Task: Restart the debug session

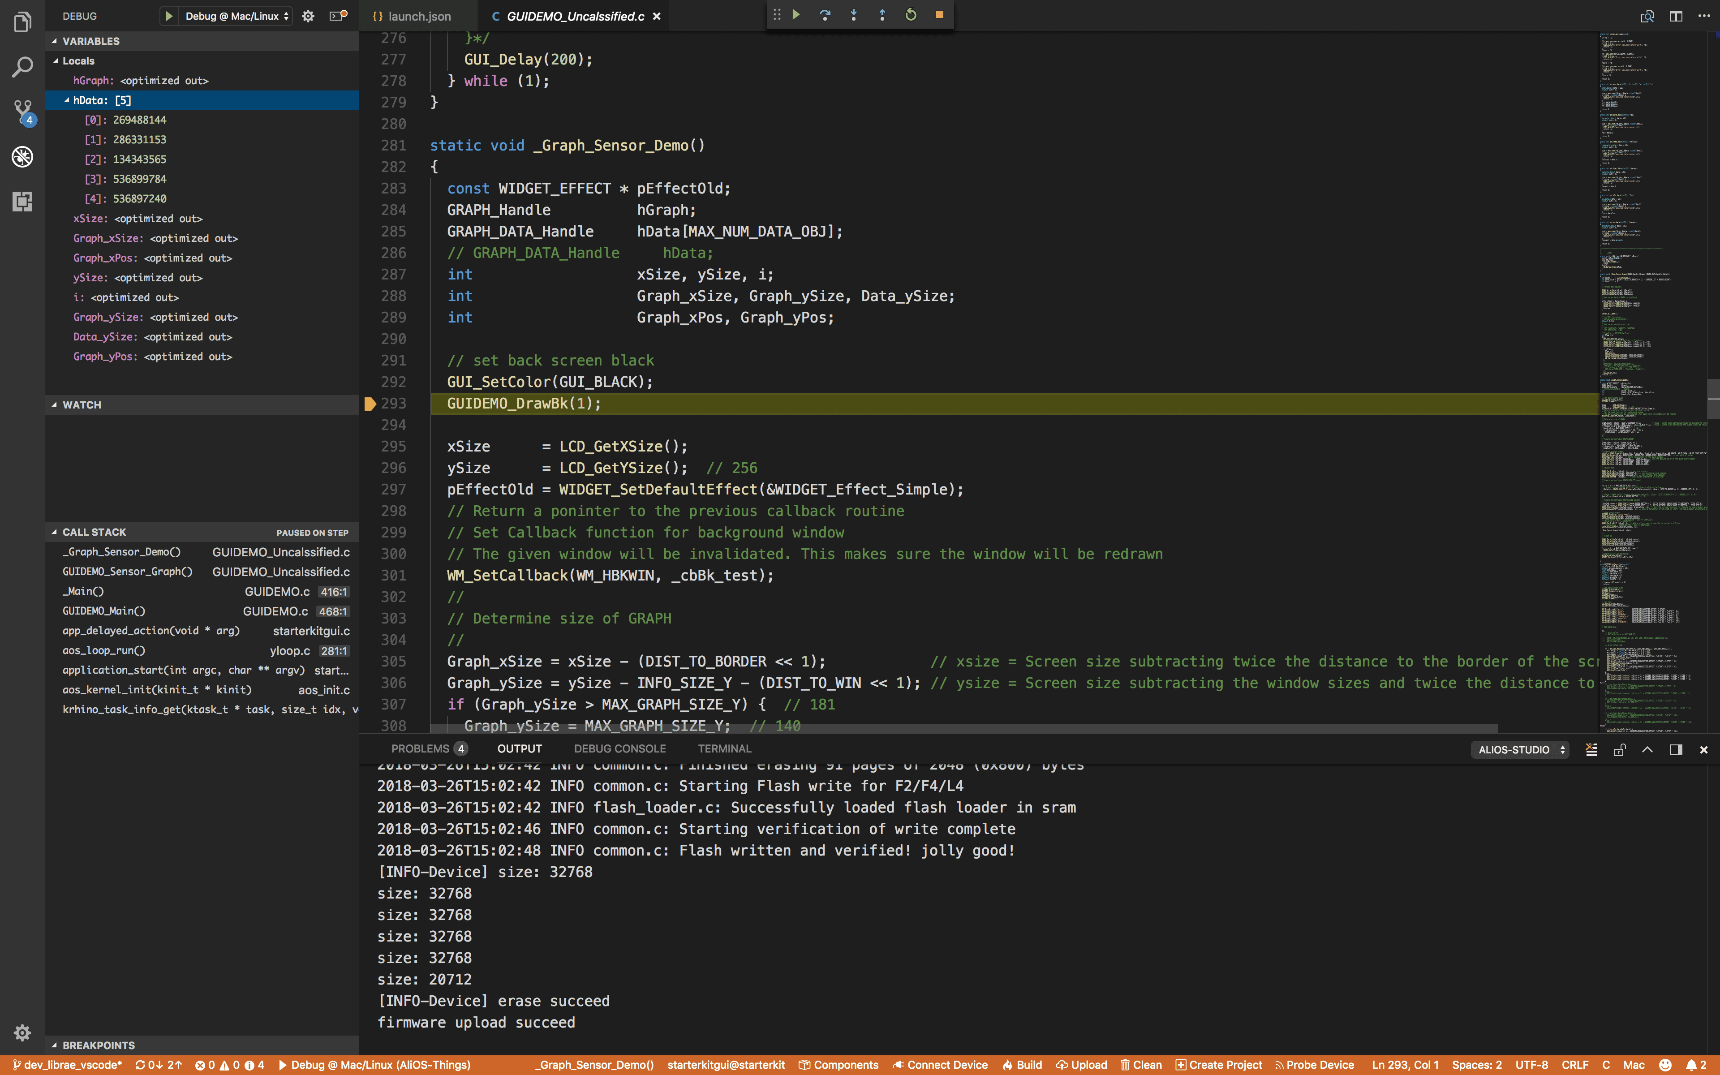Action: pyautogui.click(x=911, y=15)
